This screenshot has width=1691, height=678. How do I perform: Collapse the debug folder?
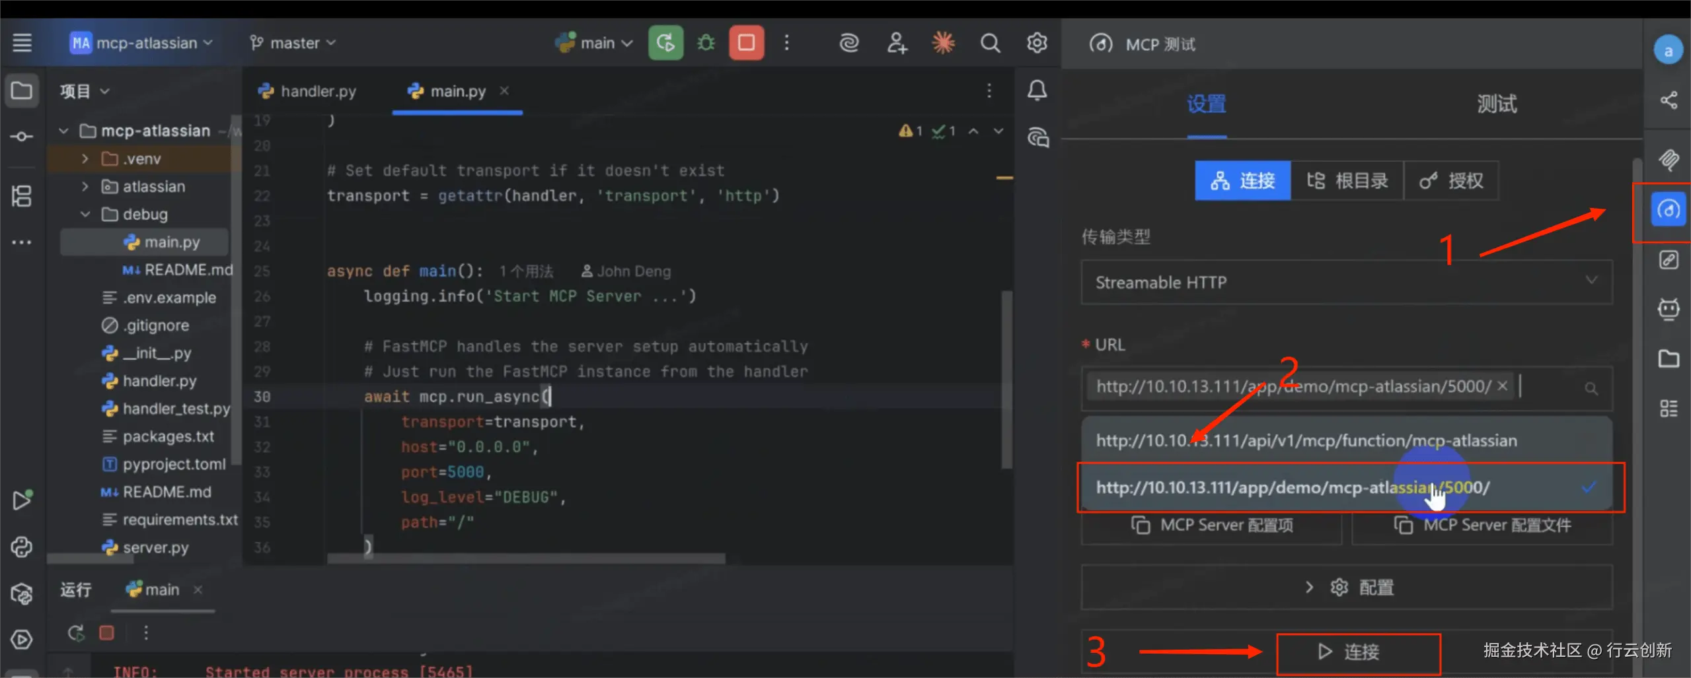[x=85, y=214]
